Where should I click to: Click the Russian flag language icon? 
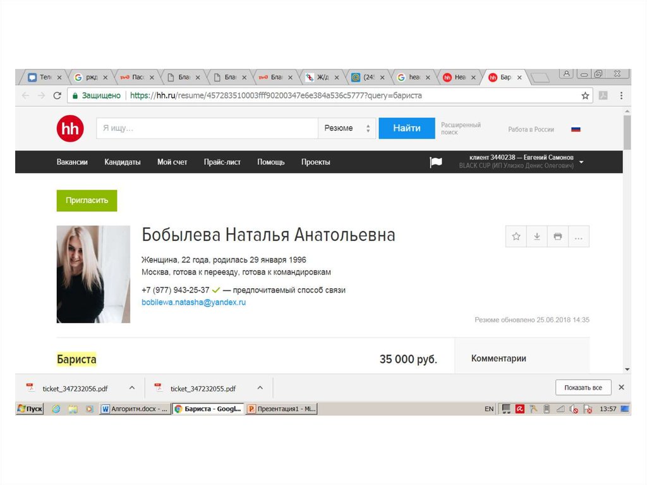pos(576,129)
